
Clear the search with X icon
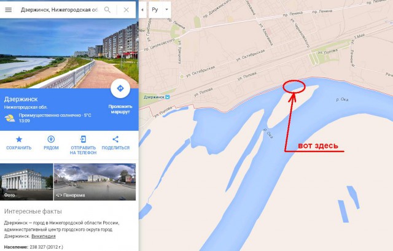pos(126,10)
